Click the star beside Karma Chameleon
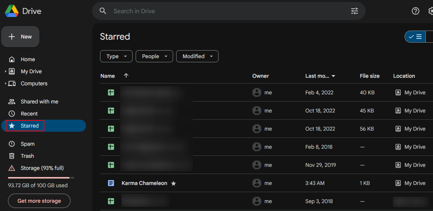433x211 pixels. (174, 183)
